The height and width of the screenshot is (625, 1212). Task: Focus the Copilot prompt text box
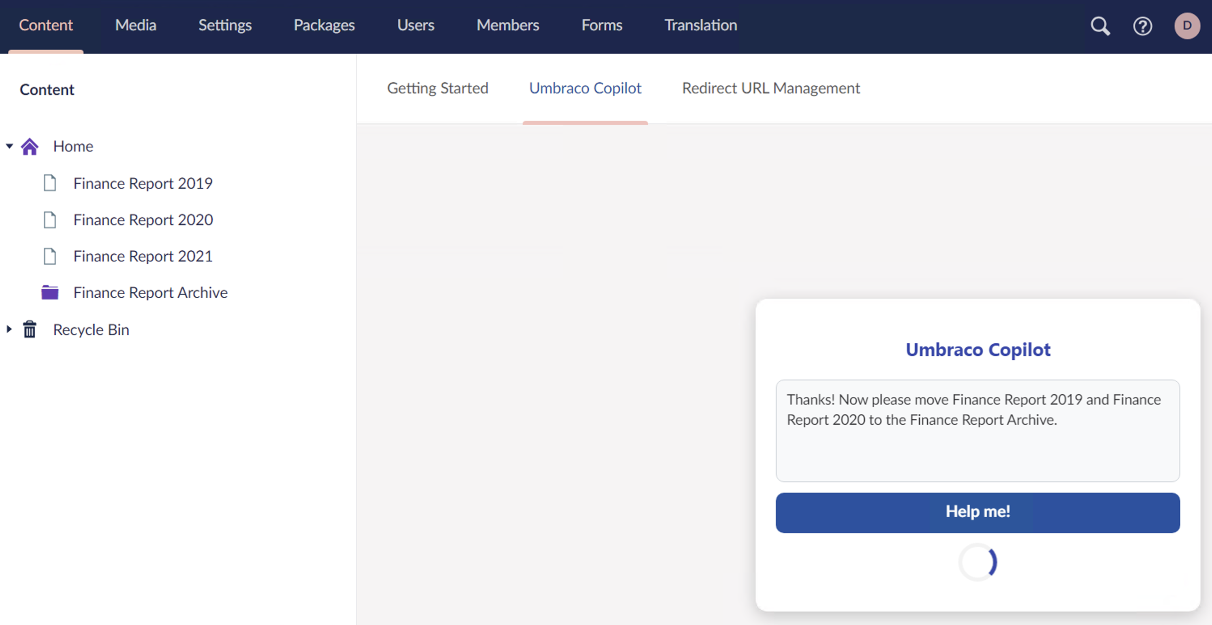click(x=978, y=431)
